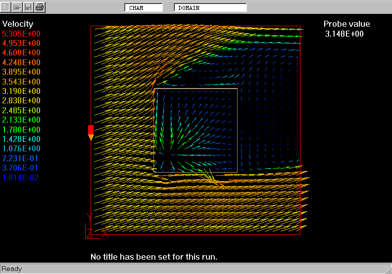Click the 4.248E+00 orange legend value
This screenshot has width=392, height=274.
click(x=22, y=62)
